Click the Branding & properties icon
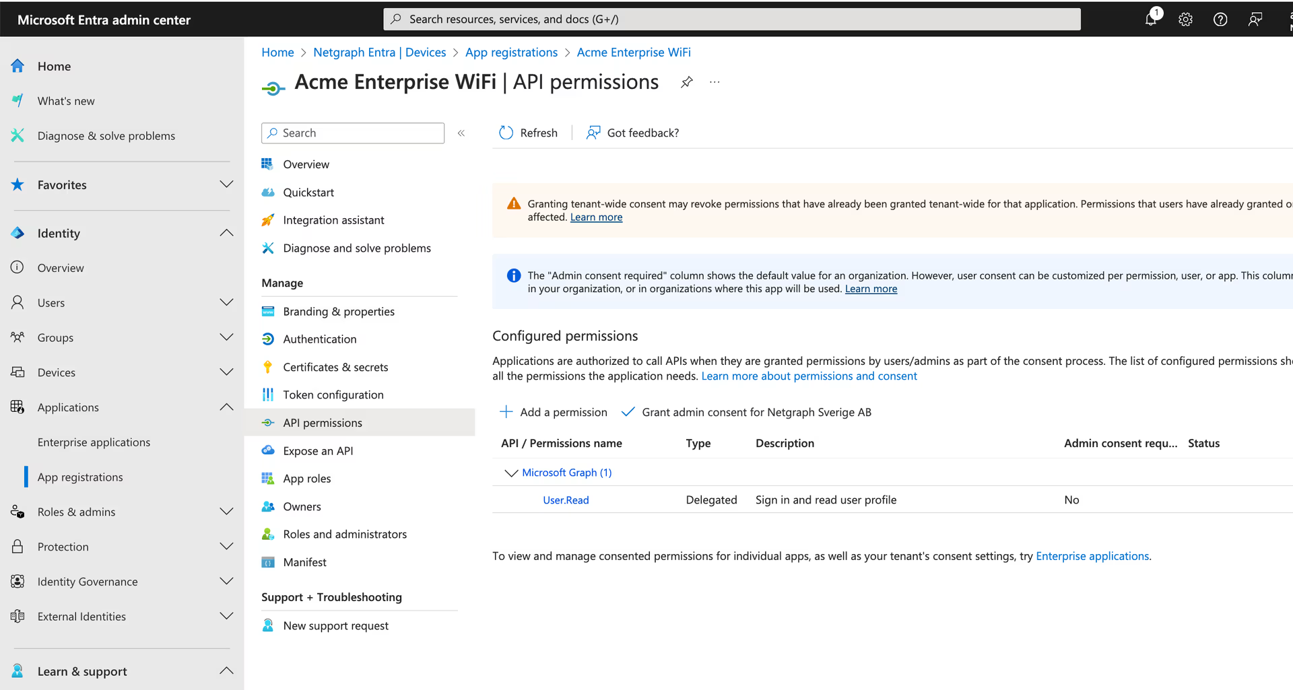The width and height of the screenshot is (1293, 690). click(x=267, y=311)
